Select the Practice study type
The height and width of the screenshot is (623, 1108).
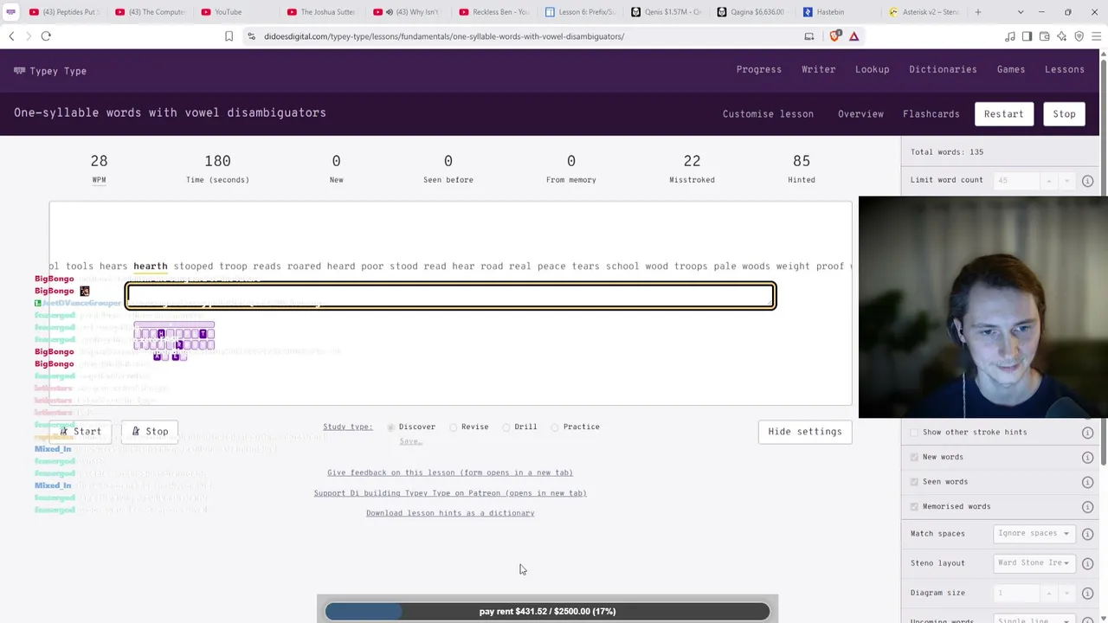tap(555, 427)
